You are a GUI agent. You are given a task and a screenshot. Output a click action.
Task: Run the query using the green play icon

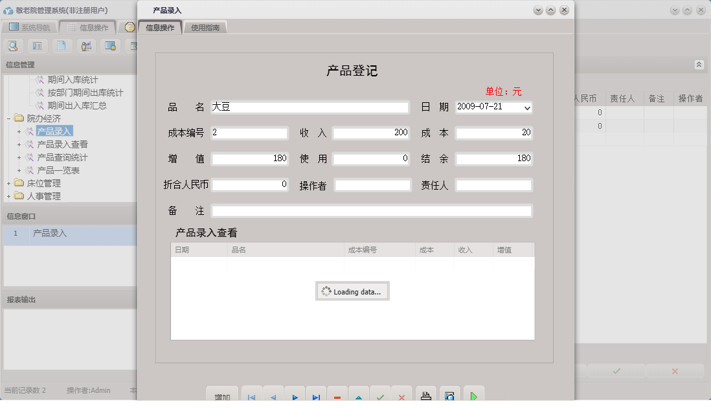[473, 395]
